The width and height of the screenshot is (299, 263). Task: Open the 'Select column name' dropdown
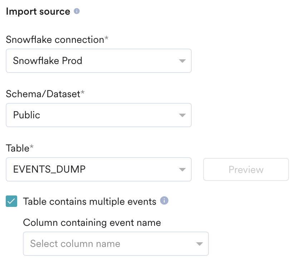point(116,244)
